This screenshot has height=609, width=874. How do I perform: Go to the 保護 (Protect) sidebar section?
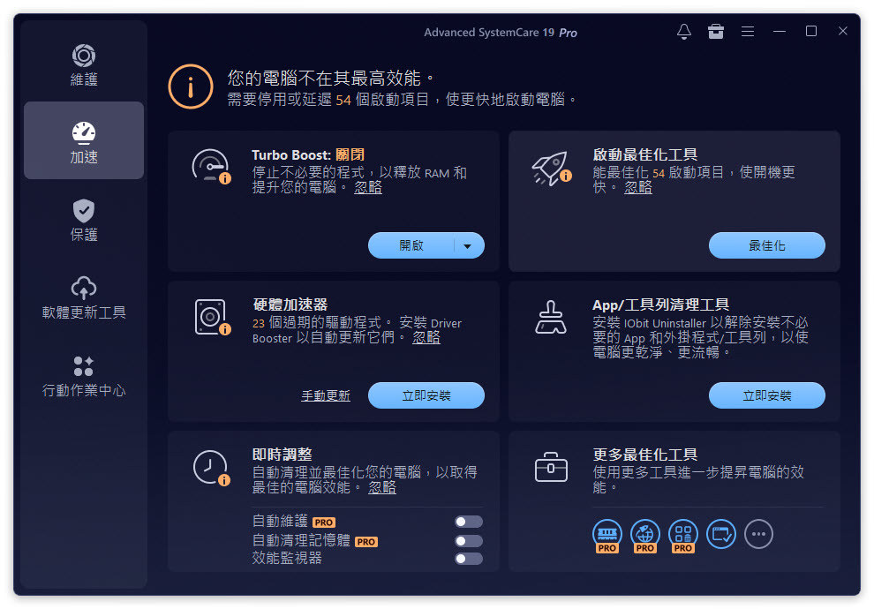[x=84, y=220]
